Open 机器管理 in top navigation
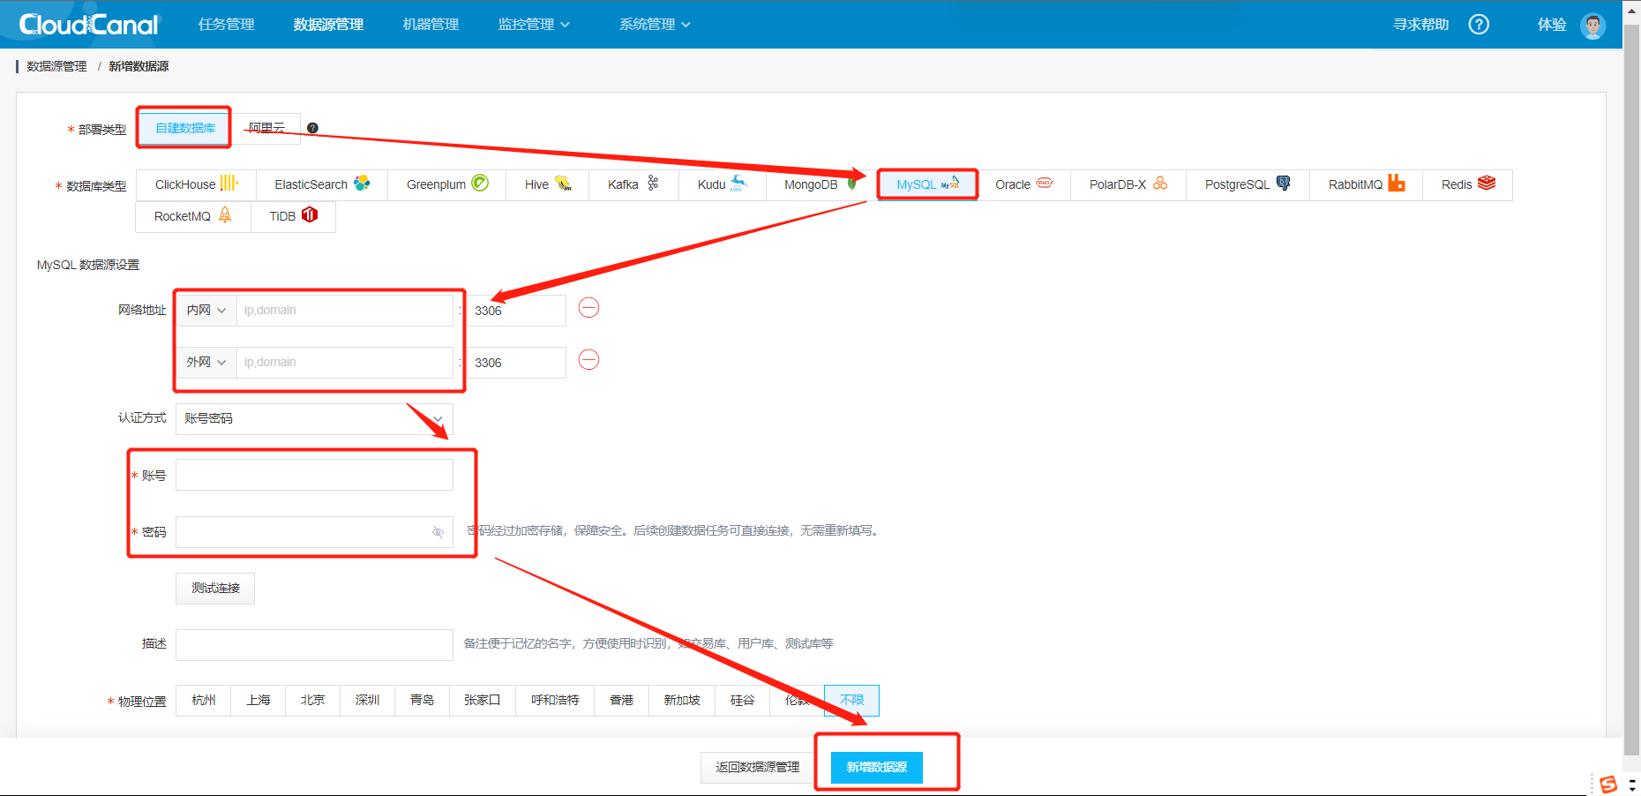 [x=431, y=25]
